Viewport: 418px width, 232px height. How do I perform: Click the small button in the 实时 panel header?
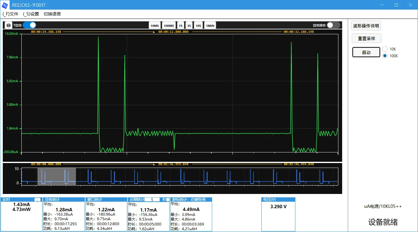click(37, 200)
